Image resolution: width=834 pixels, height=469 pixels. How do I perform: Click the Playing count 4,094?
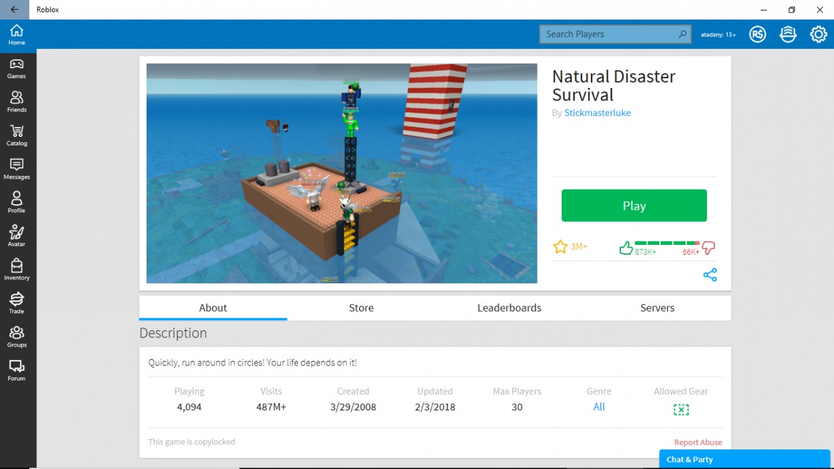pyautogui.click(x=190, y=407)
